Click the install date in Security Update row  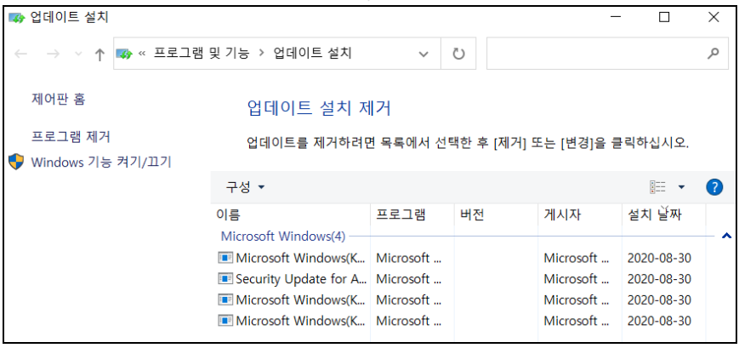pos(659,279)
